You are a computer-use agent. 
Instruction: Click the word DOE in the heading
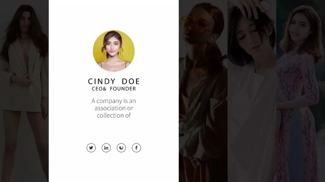(x=131, y=81)
